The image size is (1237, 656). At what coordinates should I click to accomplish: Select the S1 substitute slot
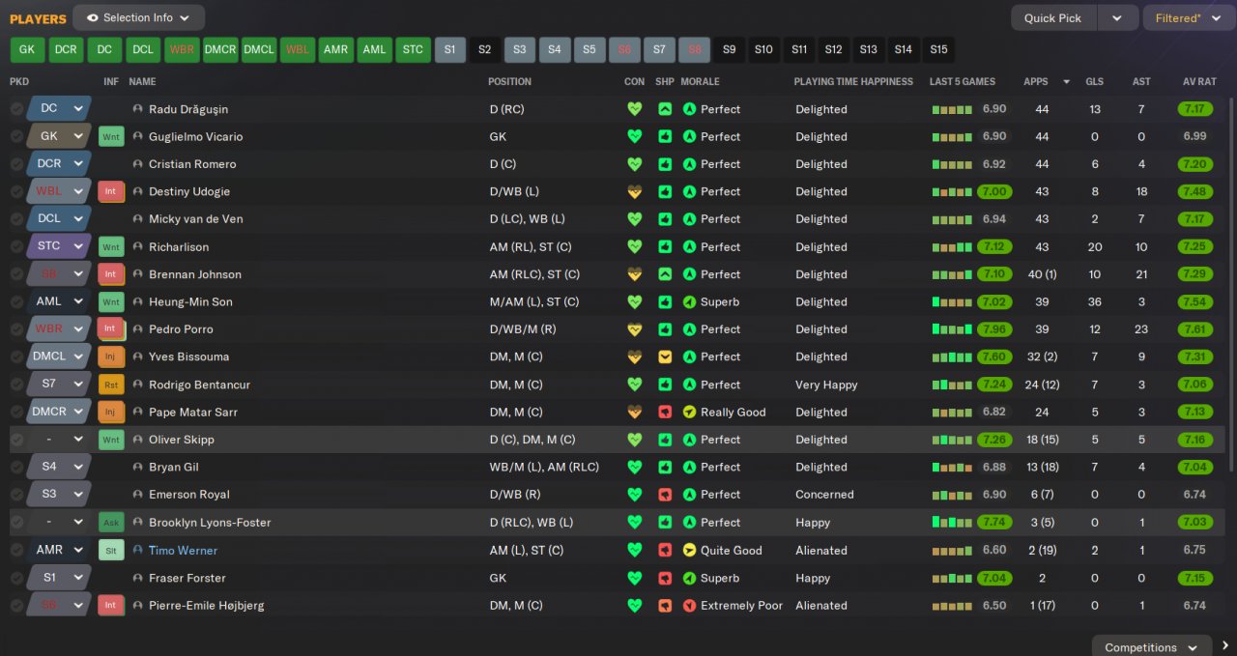tap(450, 49)
